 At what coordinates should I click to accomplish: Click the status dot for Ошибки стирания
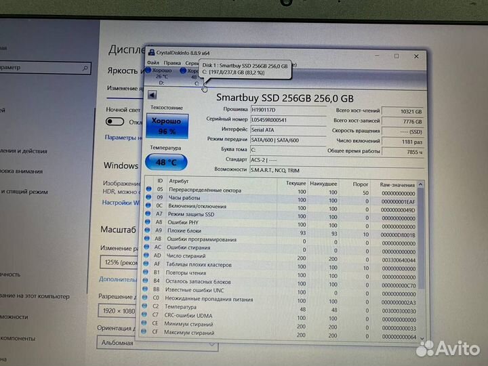(x=146, y=247)
